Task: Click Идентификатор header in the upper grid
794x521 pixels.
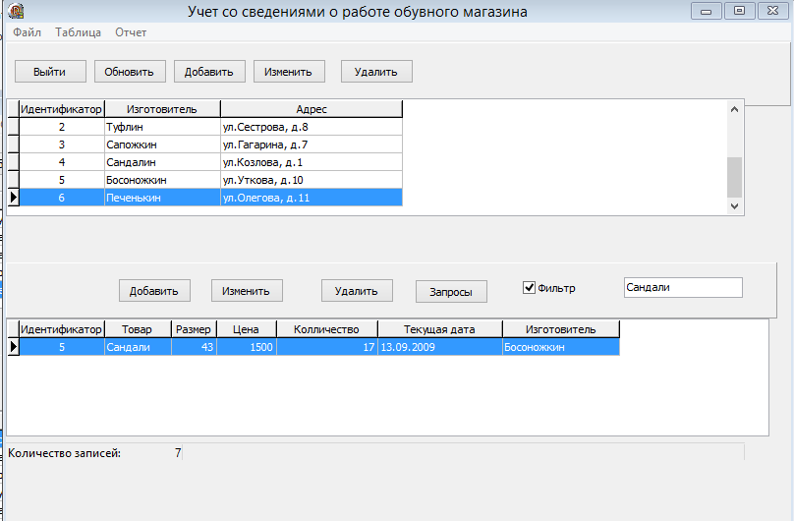Action: 61,109
